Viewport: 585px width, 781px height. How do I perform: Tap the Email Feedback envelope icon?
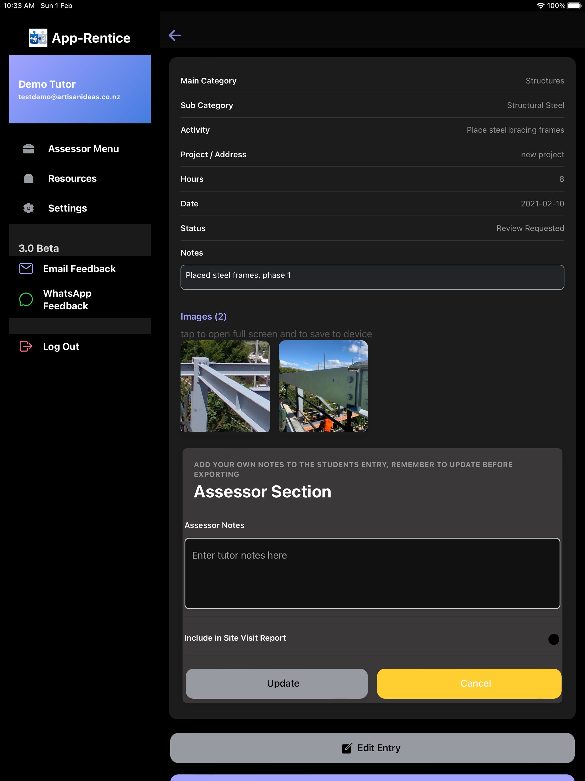click(26, 269)
